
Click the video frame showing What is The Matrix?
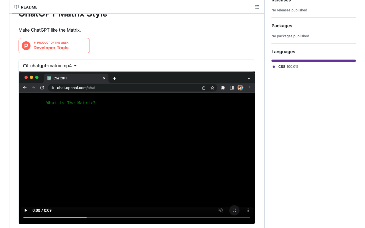tap(137, 148)
